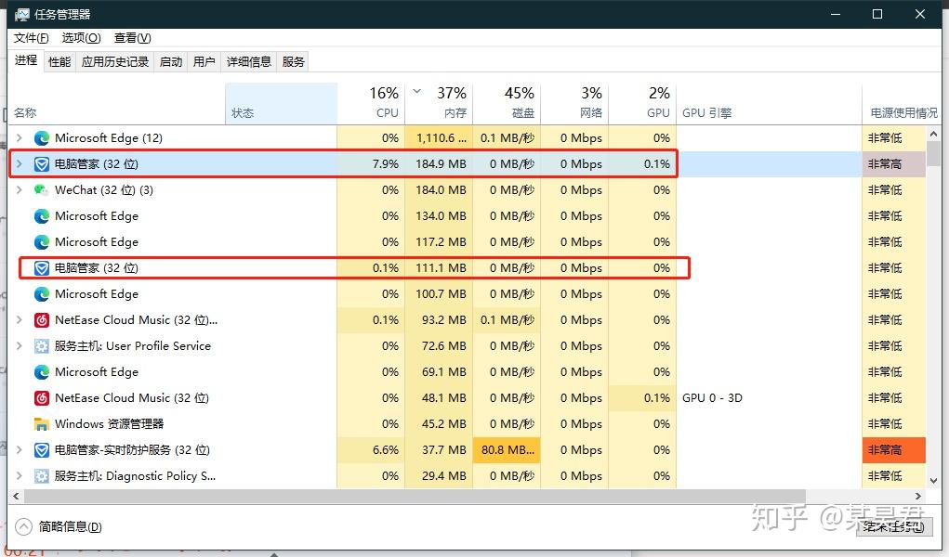Click the 29.4 MB memory cell
This screenshot has height=557, width=949.
(x=439, y=476)
